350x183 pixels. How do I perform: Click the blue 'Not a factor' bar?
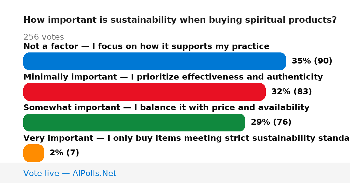pyautogui.click(x=155, y=61)
